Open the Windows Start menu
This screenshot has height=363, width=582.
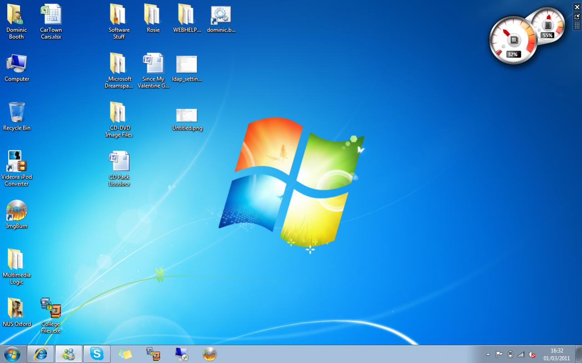click(x=12, y=354)
